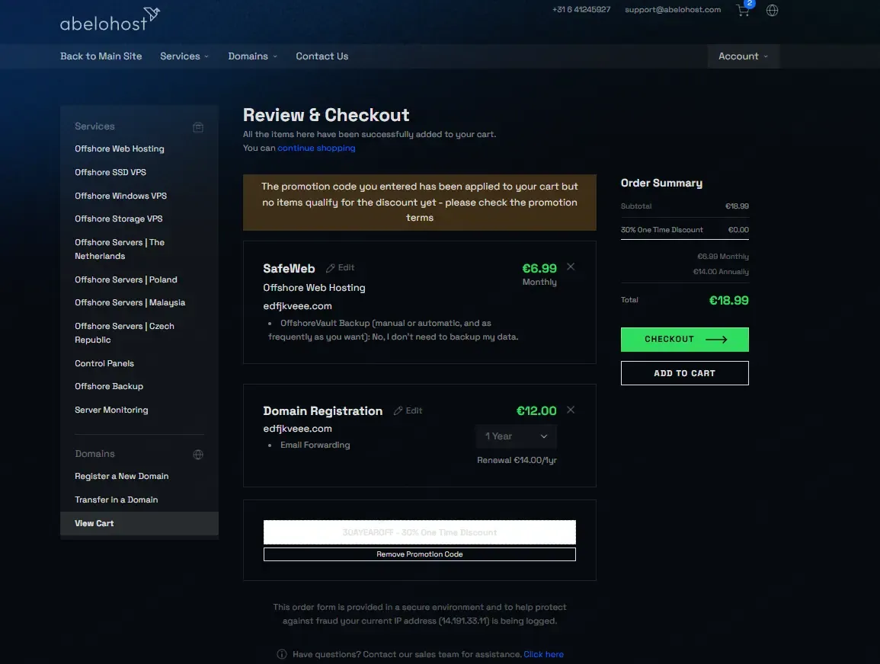Click the abelohost logo
Image resolution: width=880 pixels, height=664 pixels.
pyautogui.click(x=110, y=19)
